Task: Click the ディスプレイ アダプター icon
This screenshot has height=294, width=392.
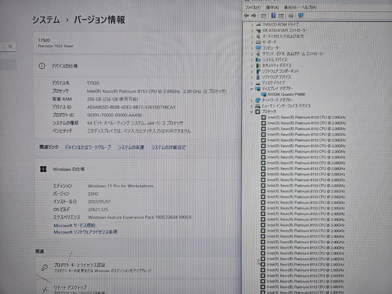Action: [258, 89]
